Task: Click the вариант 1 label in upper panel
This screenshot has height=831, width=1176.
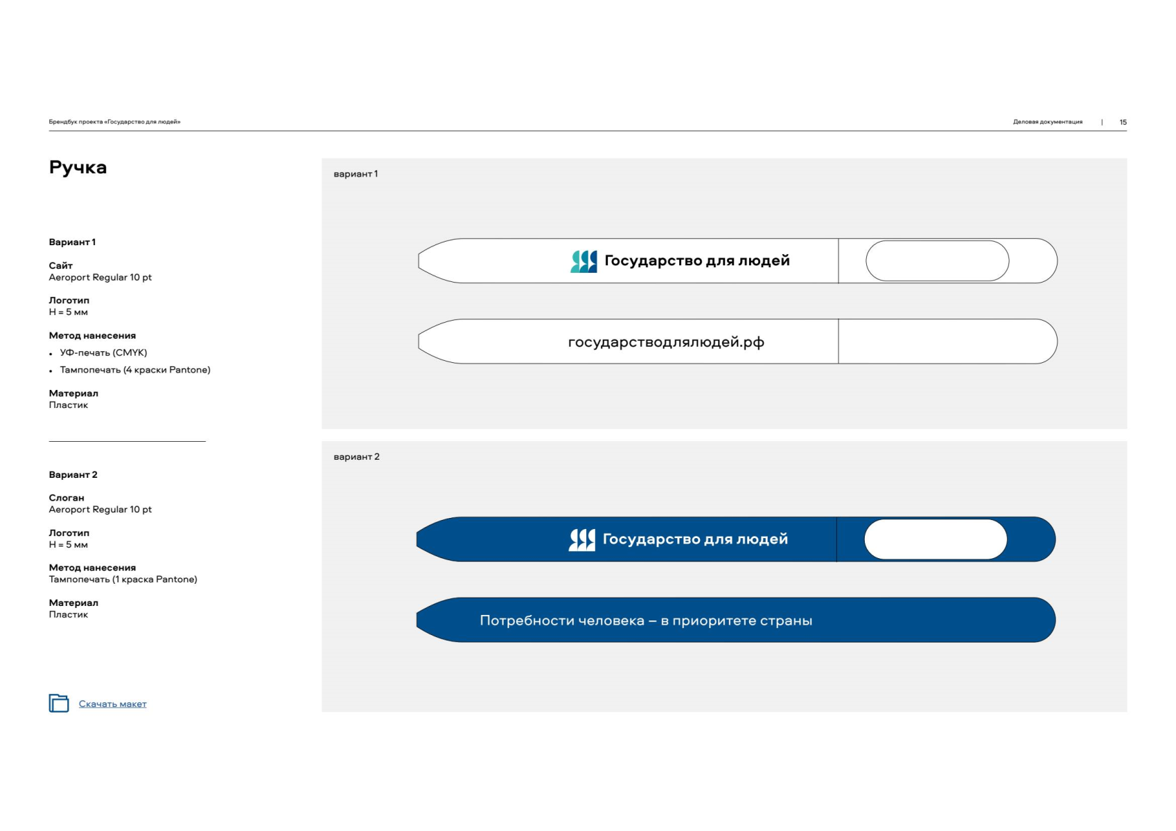Action: (x=356, y=174)
